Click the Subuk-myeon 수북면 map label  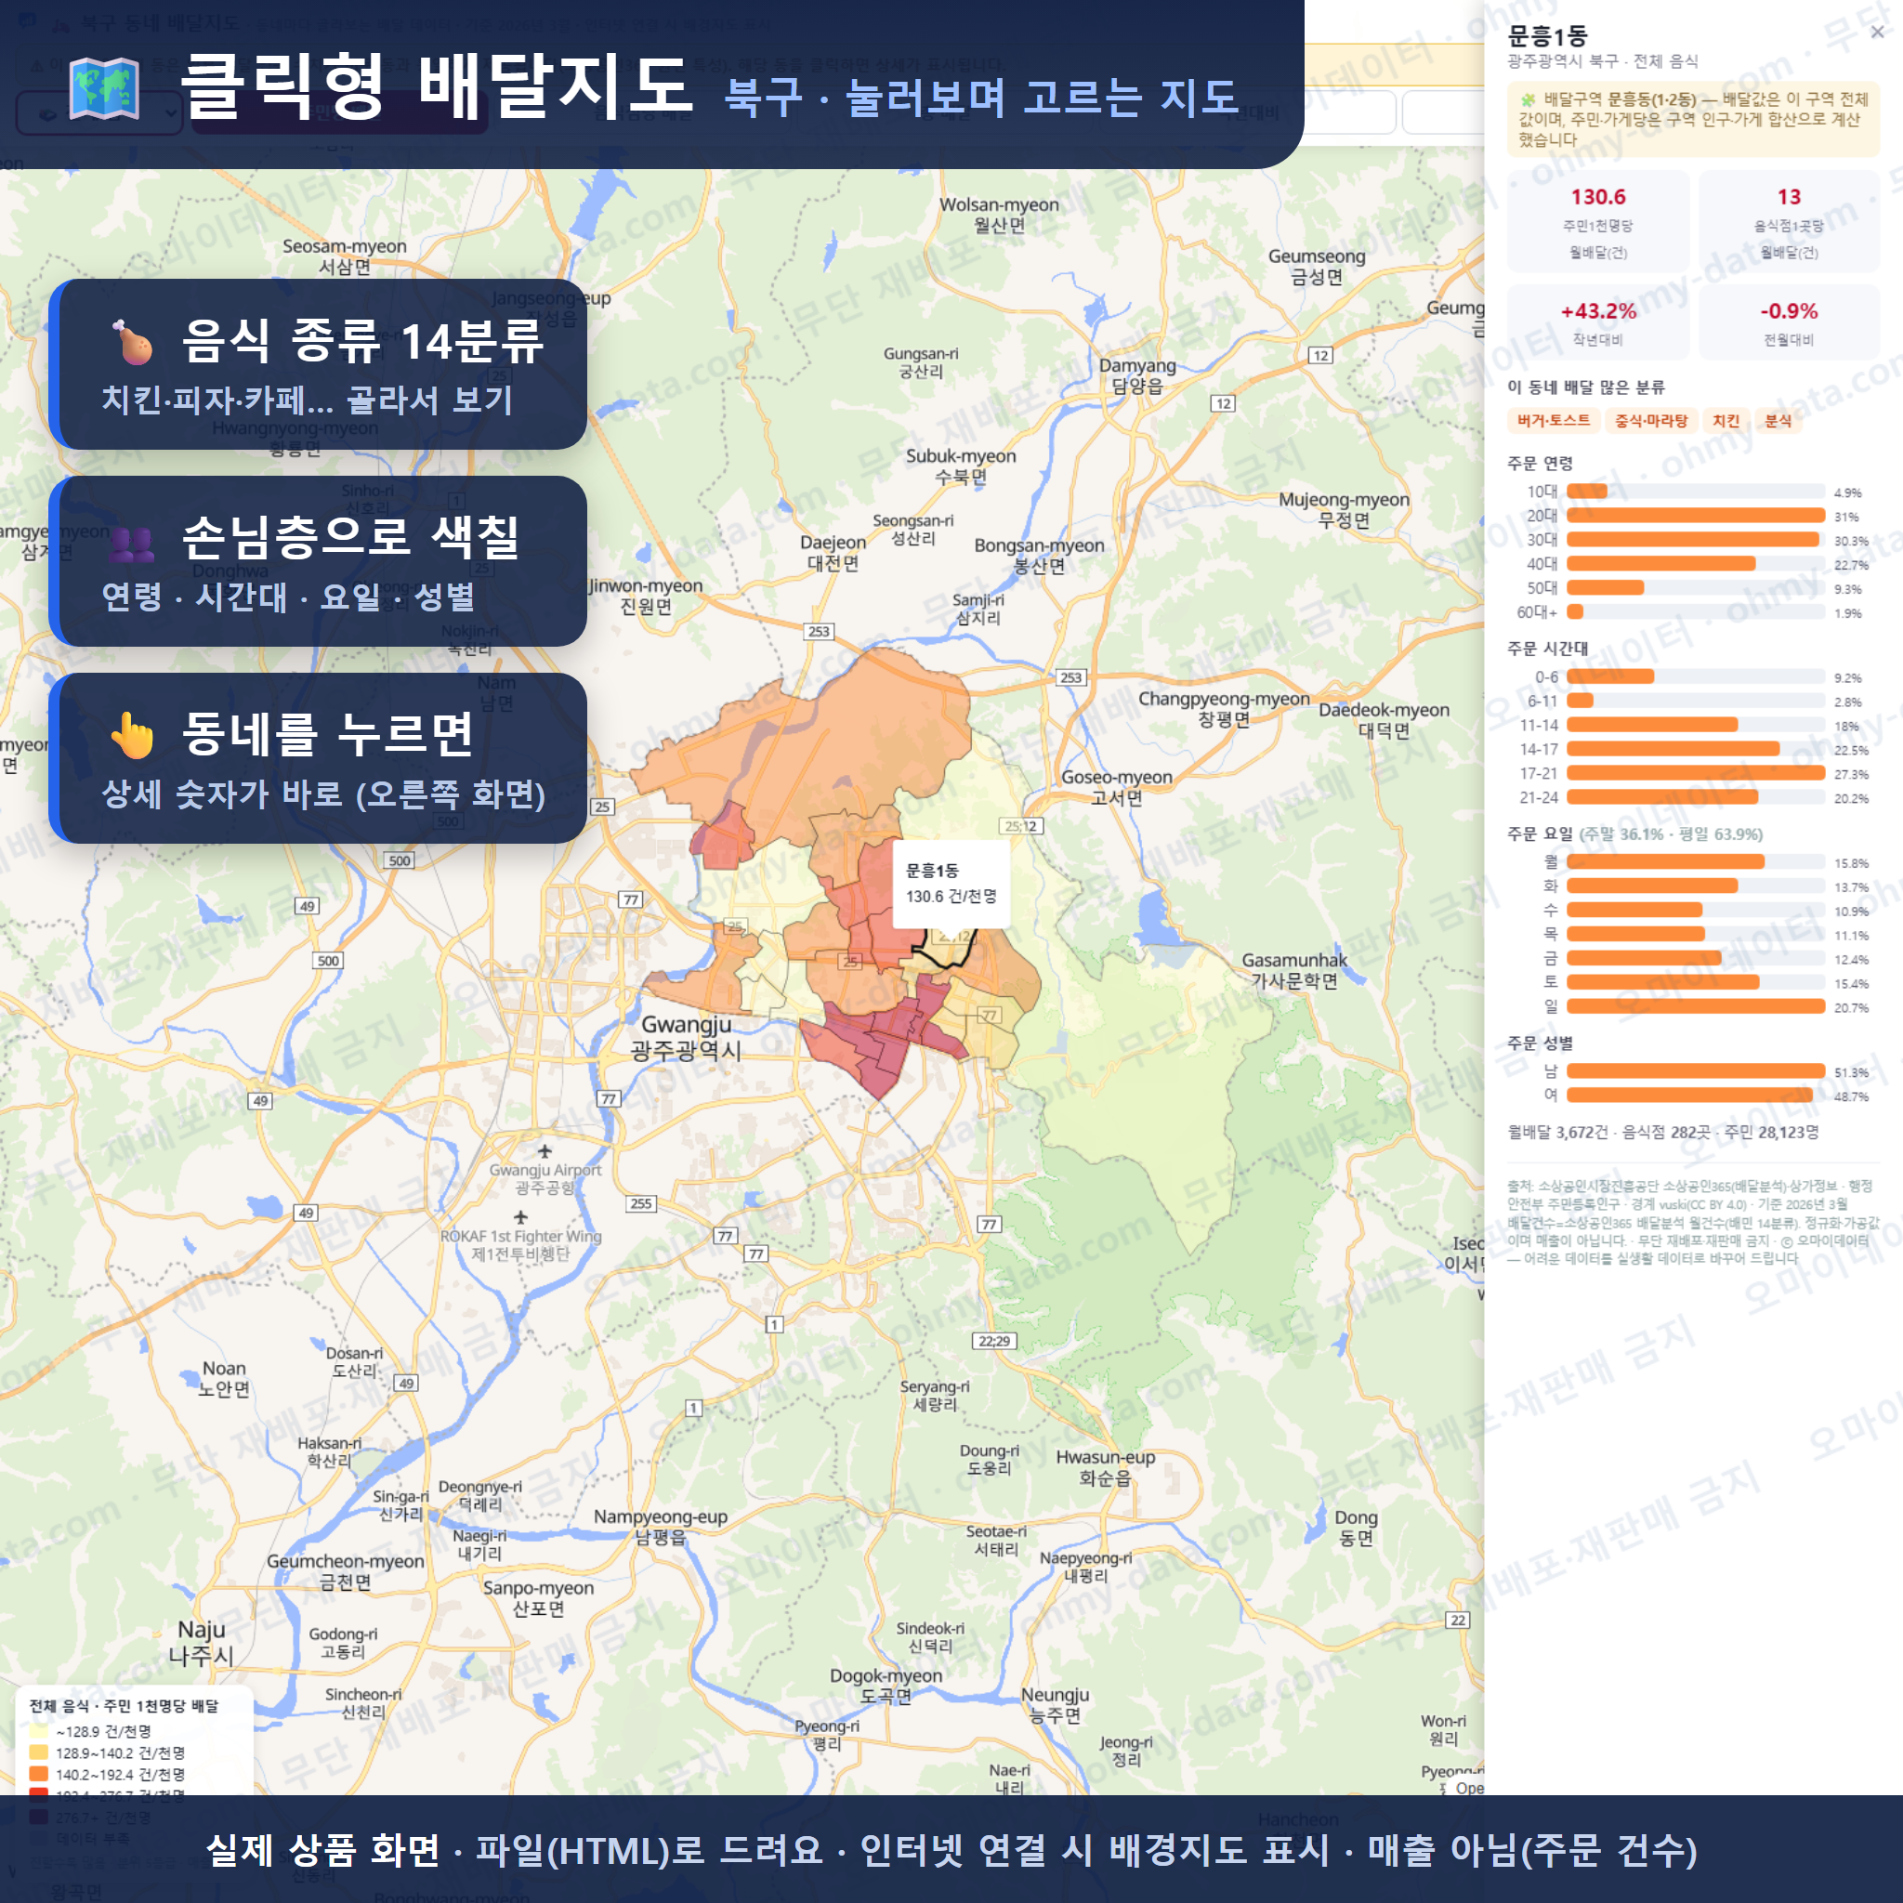(x=961, y=466)
